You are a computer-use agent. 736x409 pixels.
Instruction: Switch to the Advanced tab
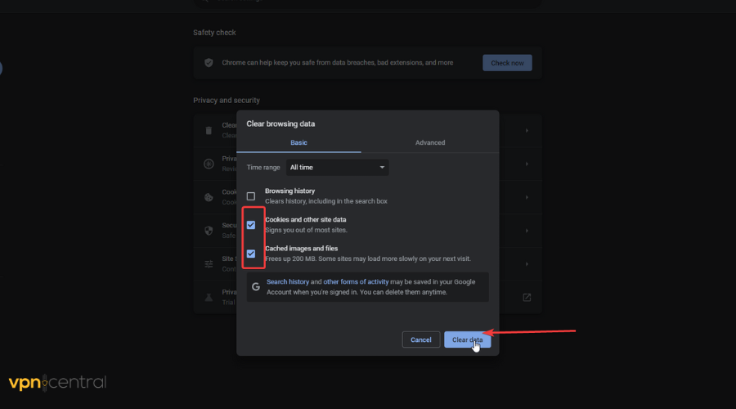[x=429, y=142]
